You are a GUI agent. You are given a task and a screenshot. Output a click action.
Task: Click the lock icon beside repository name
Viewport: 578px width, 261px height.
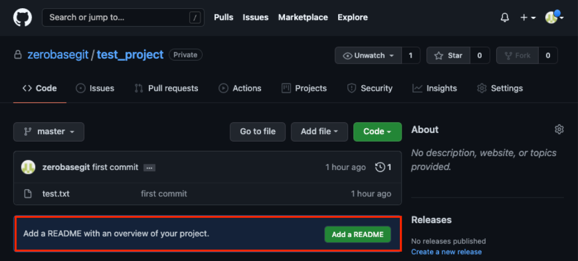(18, 55)
